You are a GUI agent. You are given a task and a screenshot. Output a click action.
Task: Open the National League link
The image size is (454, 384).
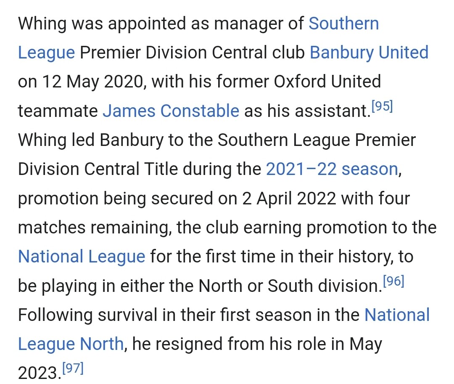pyautogui.click(x=82, y=257)
